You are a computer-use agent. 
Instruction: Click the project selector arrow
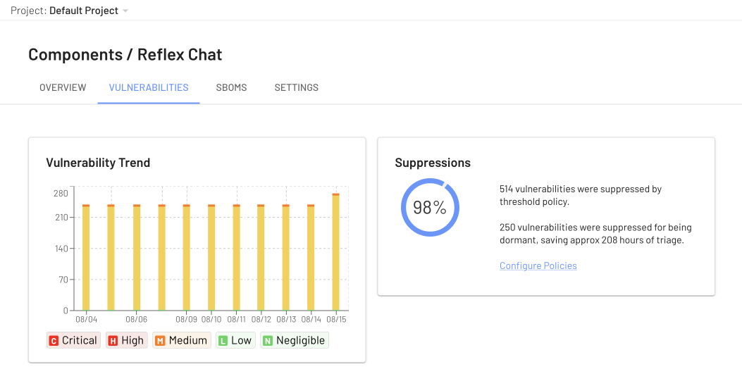tap(125, 11)
